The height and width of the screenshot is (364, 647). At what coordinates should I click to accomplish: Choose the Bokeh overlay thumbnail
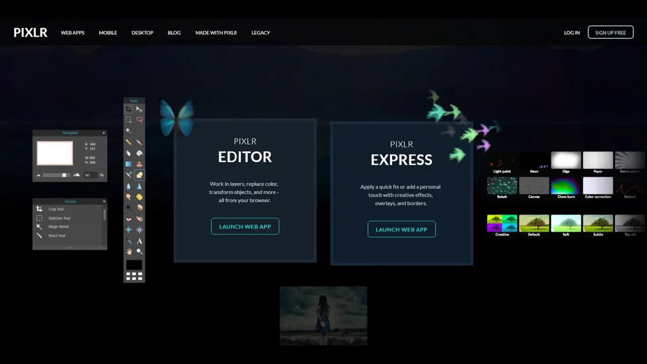pyautogui.click(x=502, y=186)
